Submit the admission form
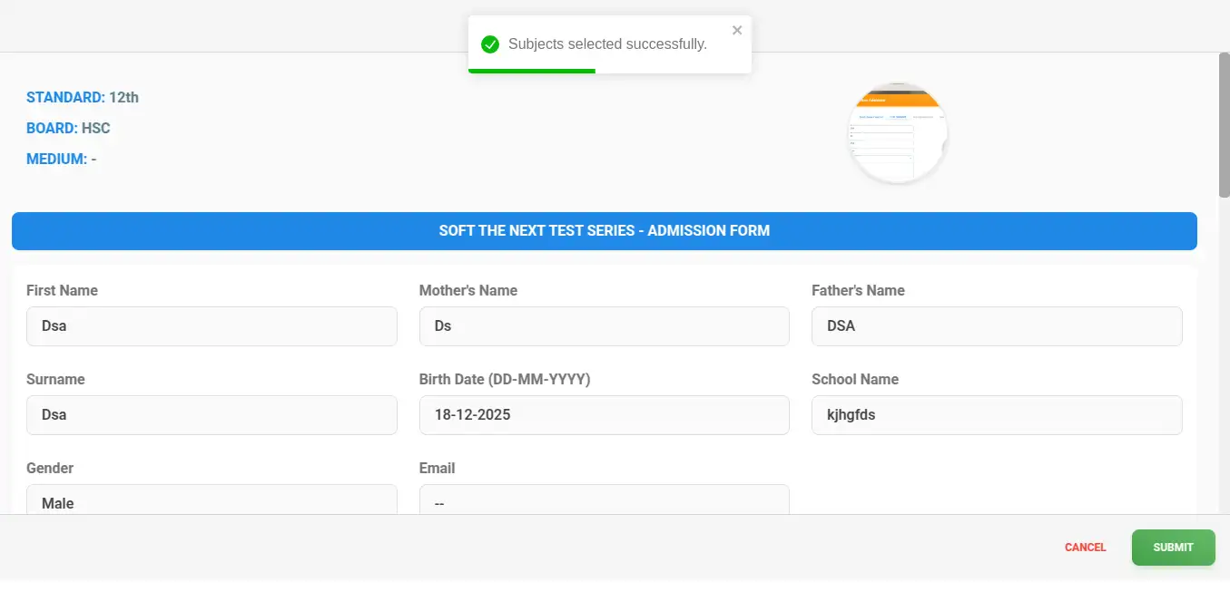This screenshot has height=611, width=1230. tap(1173, 548)
